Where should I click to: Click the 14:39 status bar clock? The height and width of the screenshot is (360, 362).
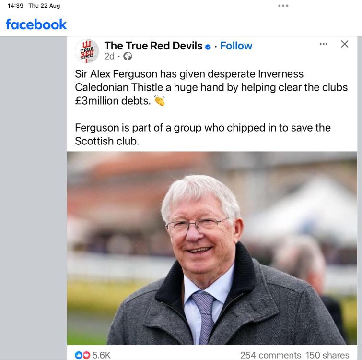pyautogui.click(x=15, y=6)
